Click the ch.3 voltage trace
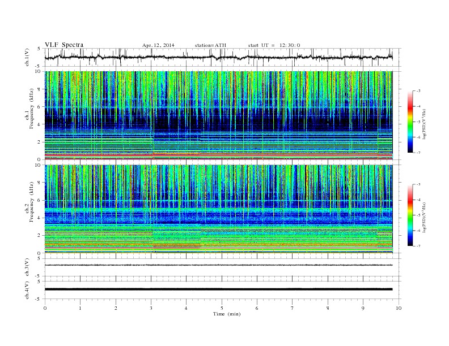This screenshot has width=449, height=346. point(218,265)
